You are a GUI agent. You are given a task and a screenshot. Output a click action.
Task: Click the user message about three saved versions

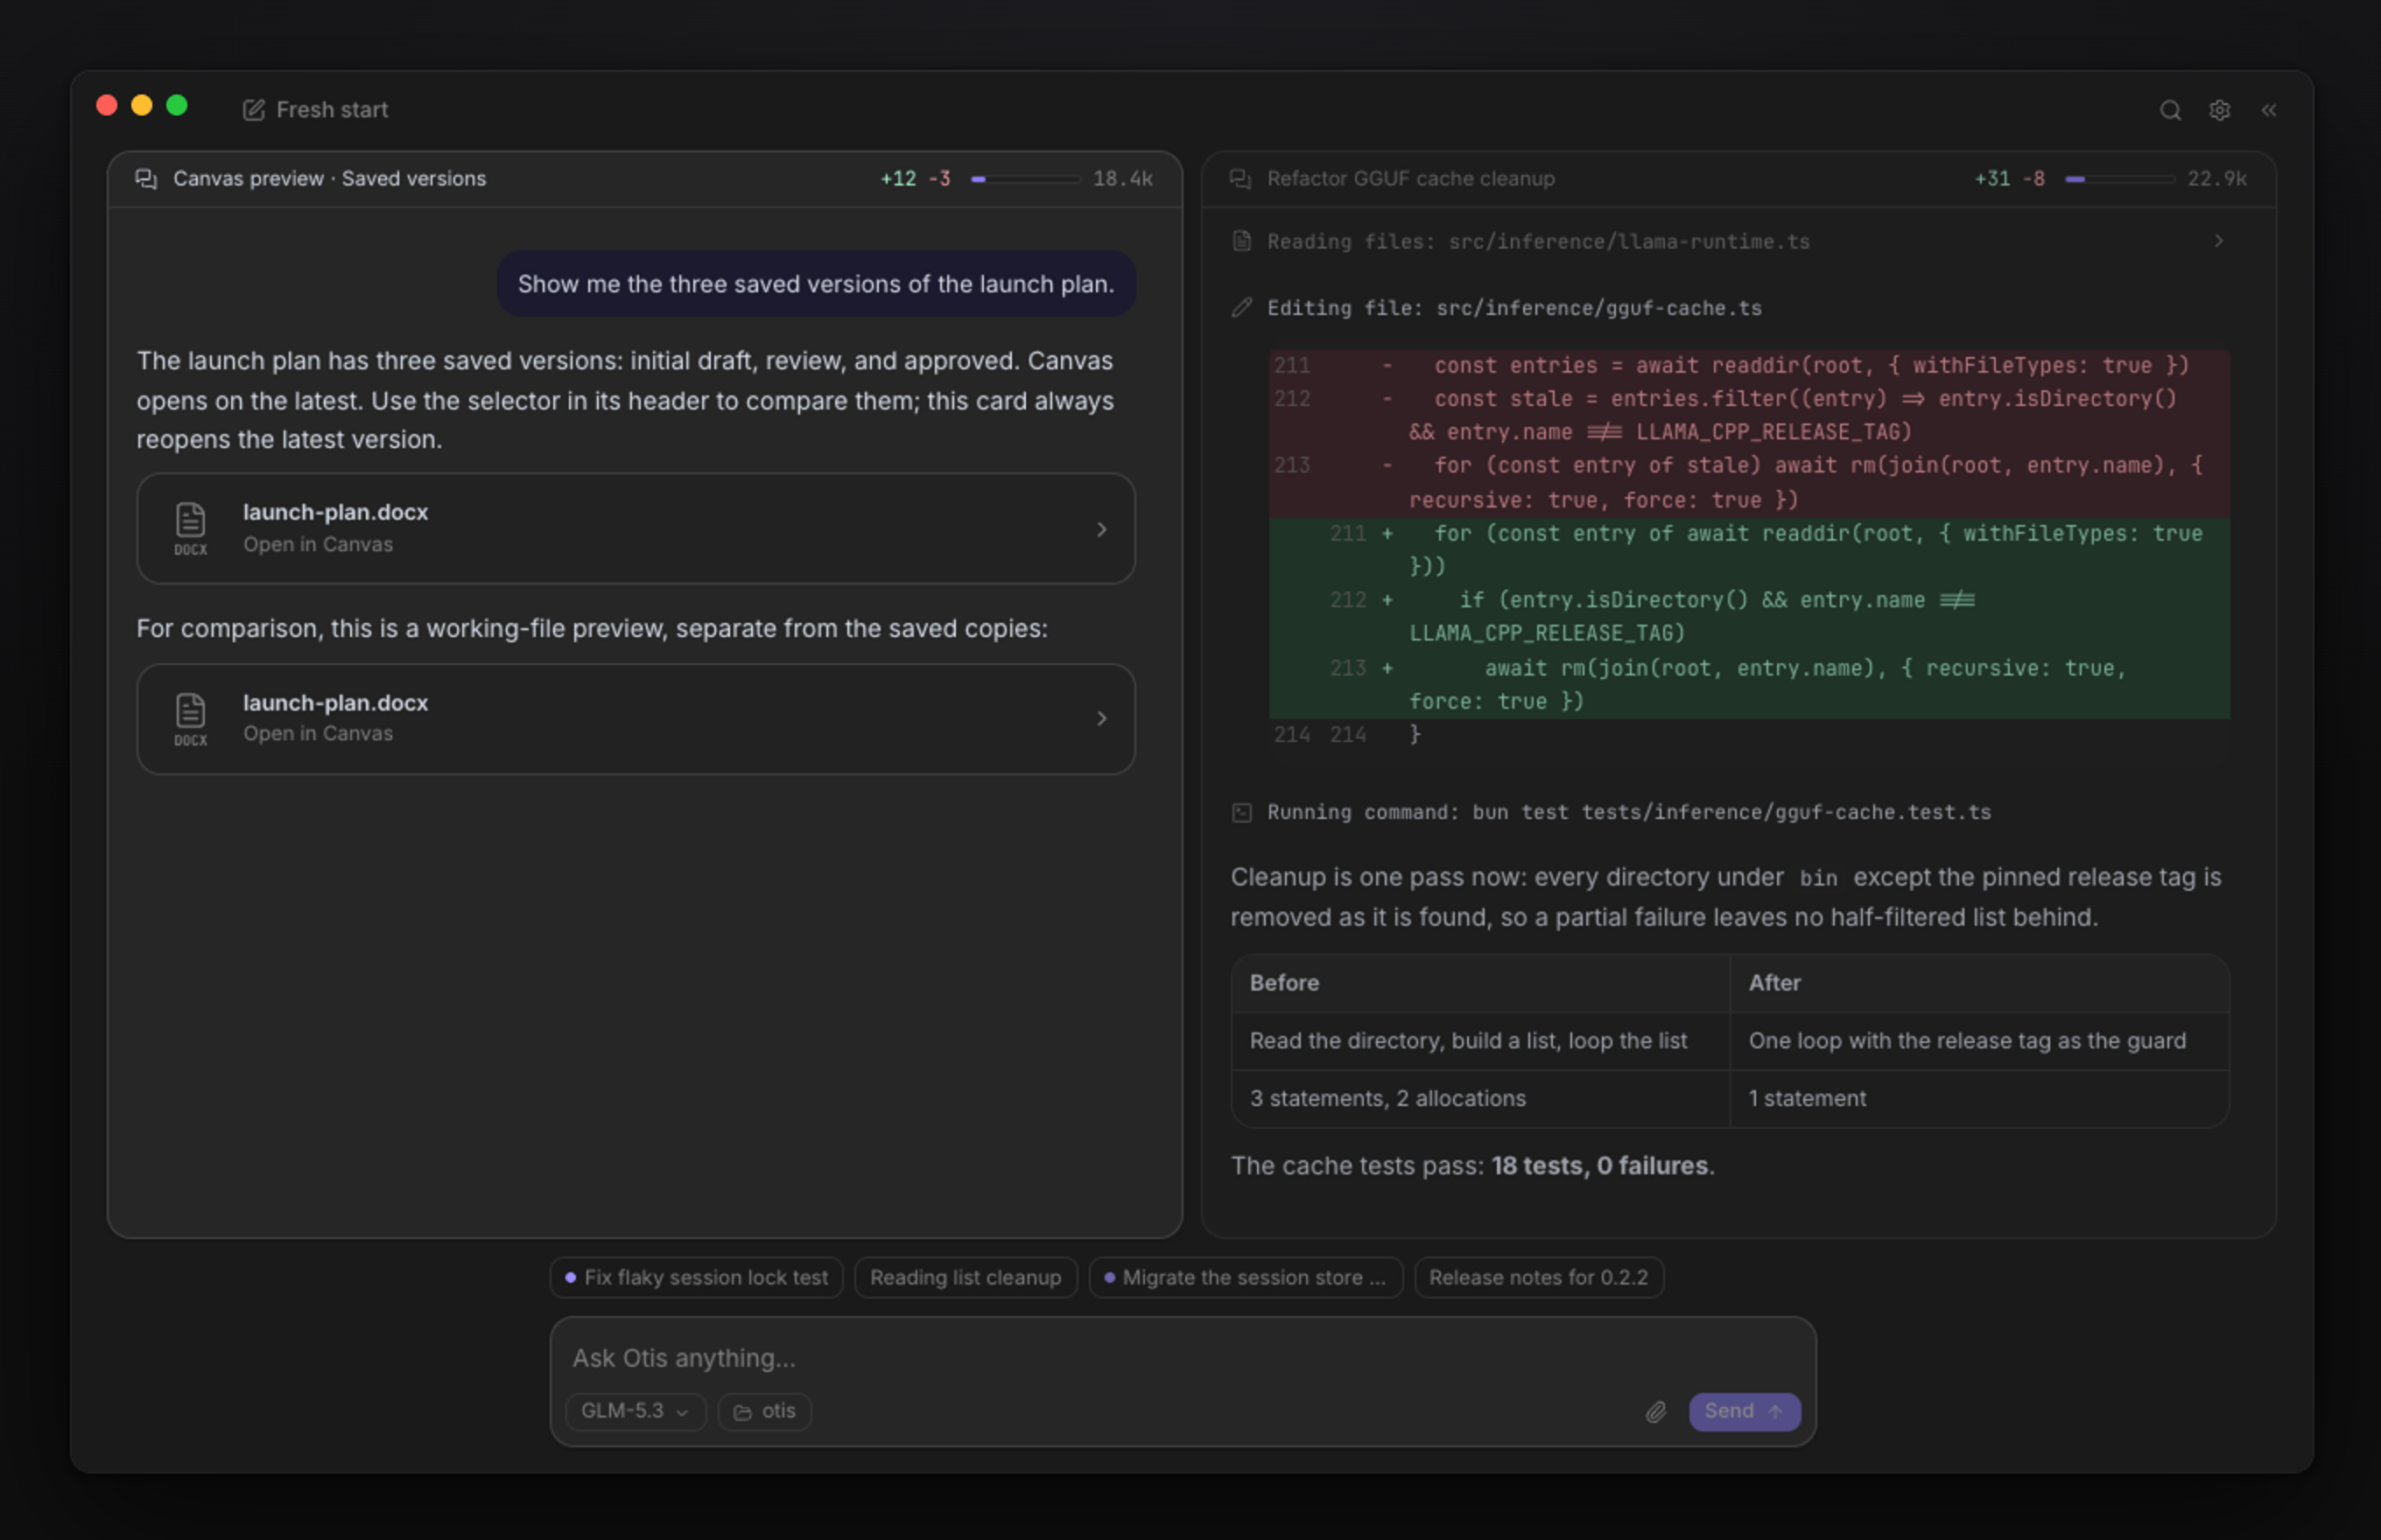[x=815, y=284]
